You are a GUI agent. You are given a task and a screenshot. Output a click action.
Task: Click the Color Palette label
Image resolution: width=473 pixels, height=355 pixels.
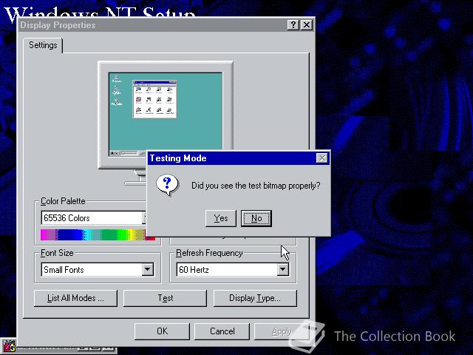[63, 201]
